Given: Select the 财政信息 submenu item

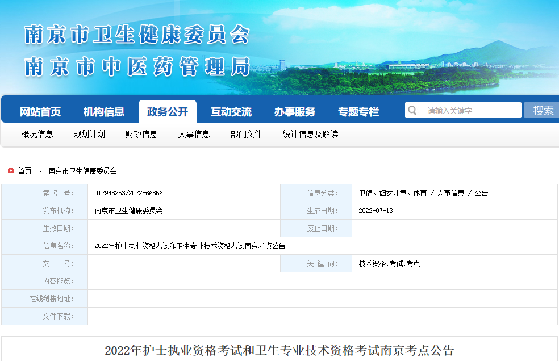Looking at the screenshot, I should pos(142,135).
